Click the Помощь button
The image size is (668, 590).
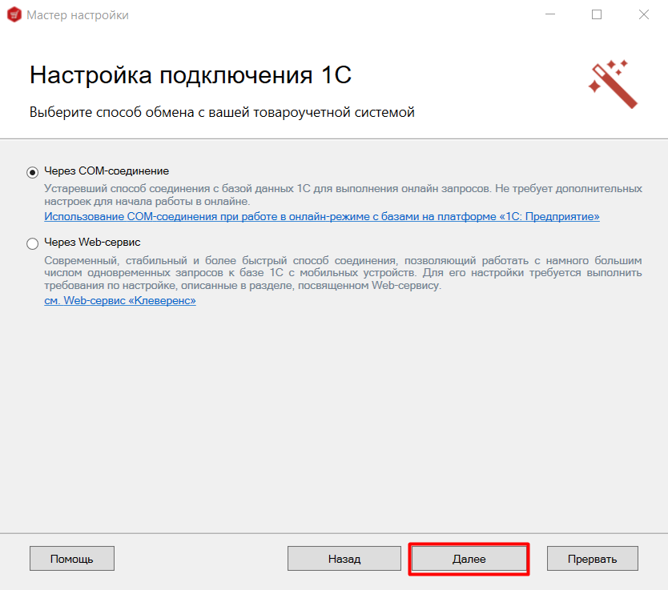(72, 559)
